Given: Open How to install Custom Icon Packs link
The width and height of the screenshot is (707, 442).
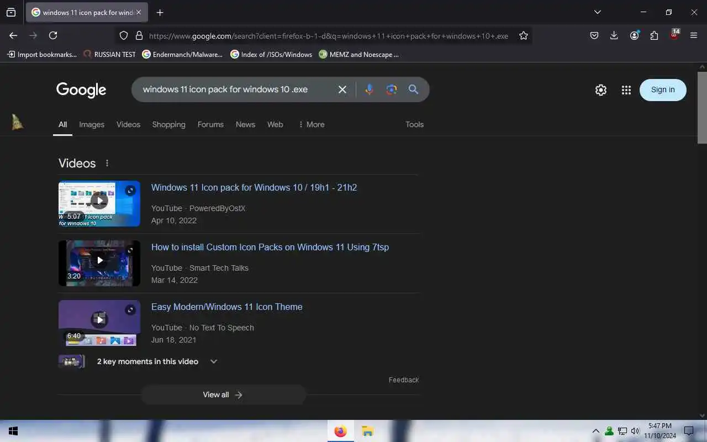Looking at the screenshot, I should 270,248.
